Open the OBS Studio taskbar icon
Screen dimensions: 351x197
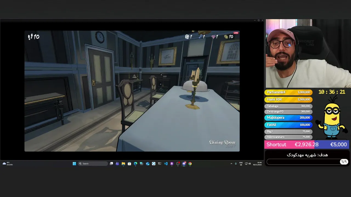(x=178, y=164)
